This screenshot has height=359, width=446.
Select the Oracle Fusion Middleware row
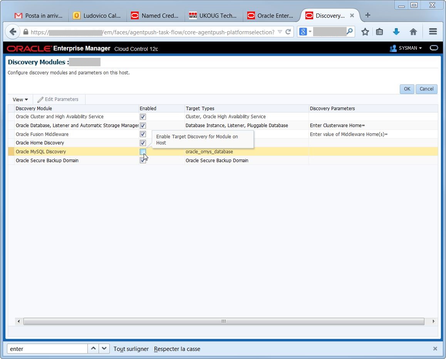tap(223, 134)
